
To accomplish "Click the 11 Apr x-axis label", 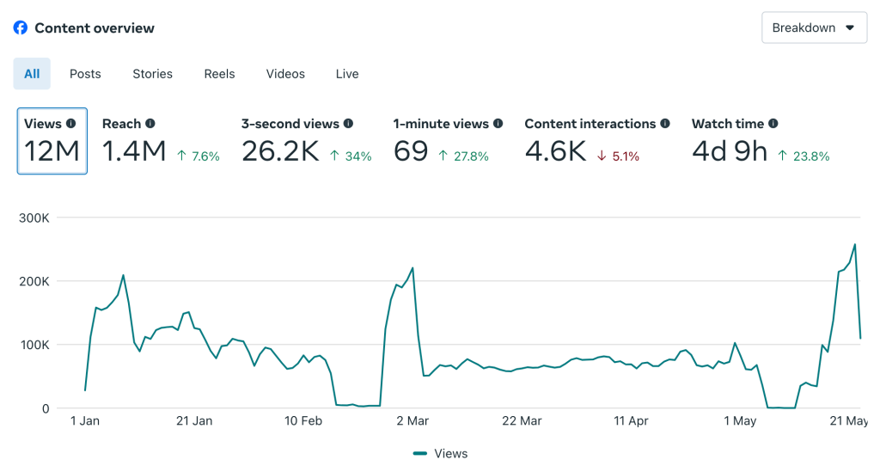I will click(x=631, y=421).
